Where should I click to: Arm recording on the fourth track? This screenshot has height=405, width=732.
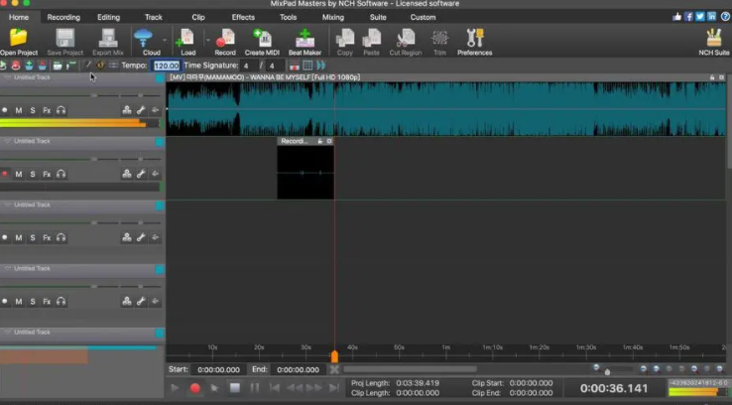pos(5,302)
